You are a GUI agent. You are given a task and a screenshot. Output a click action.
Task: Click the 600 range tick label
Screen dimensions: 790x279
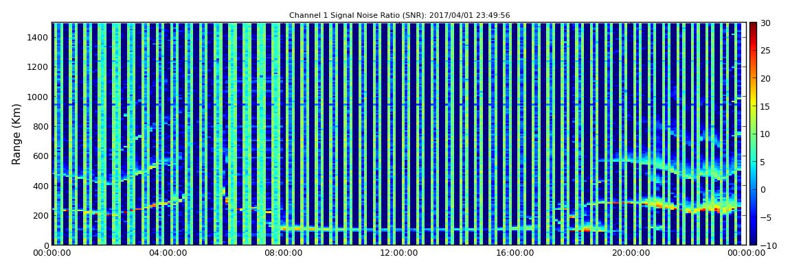pos(41,156)
